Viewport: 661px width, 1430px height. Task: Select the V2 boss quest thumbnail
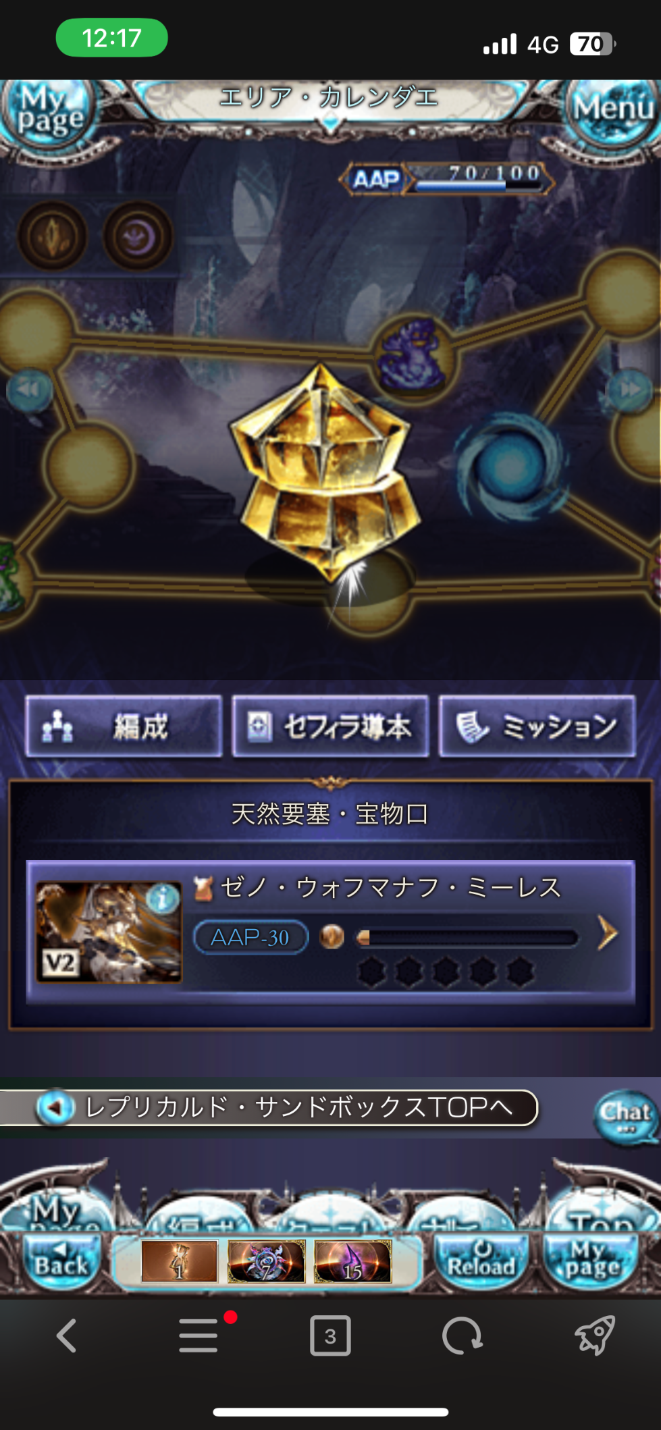point(109,932)
